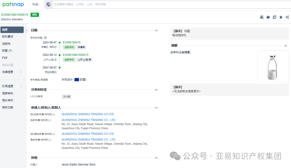Star this patent as favorite
The image size is (291, 168).
pos(281,17)
